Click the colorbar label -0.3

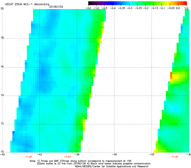click(130, 8)
